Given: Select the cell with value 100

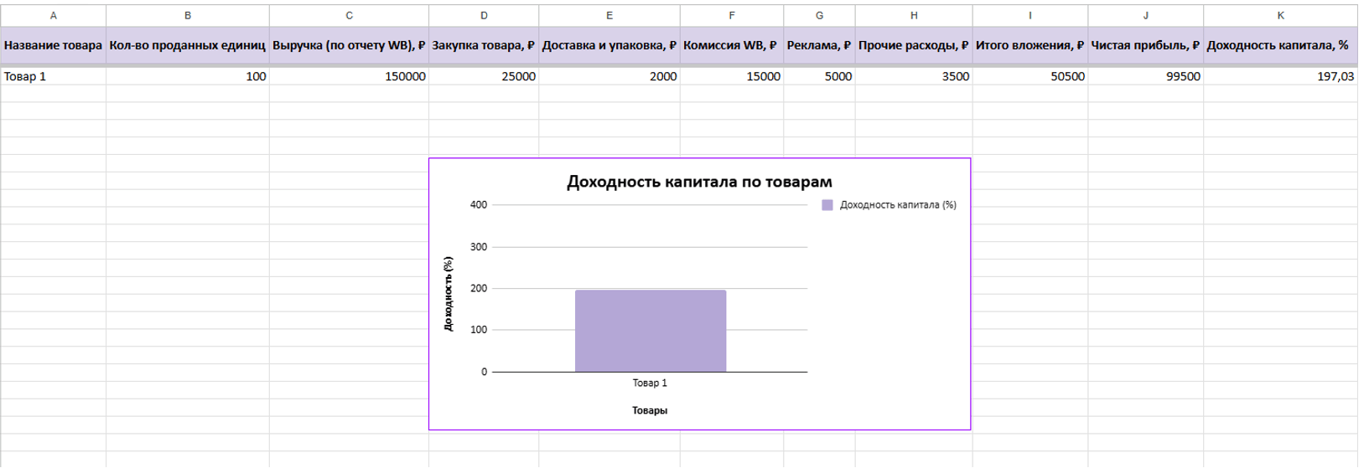Looking at the screenshot, I should click(188, 76).
